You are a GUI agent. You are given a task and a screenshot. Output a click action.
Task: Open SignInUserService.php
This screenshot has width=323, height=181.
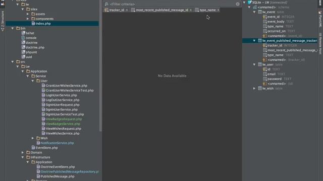pyautogui.click(x=62, y=110)
